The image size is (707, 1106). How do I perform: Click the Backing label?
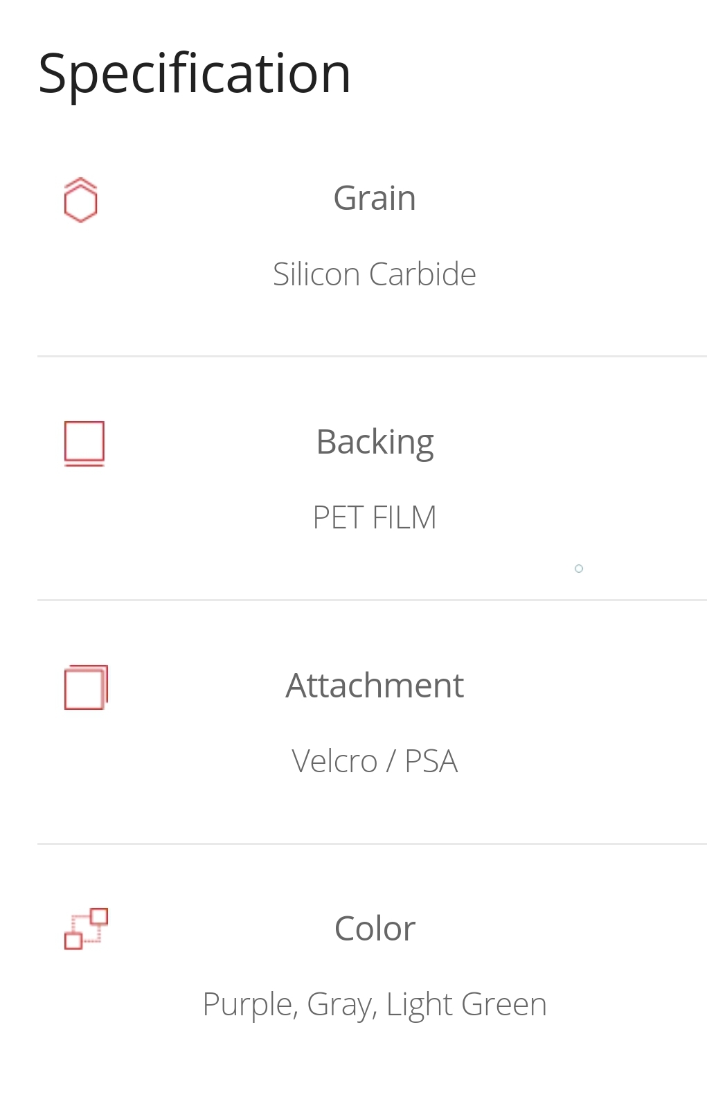click(x=375, y=443)
